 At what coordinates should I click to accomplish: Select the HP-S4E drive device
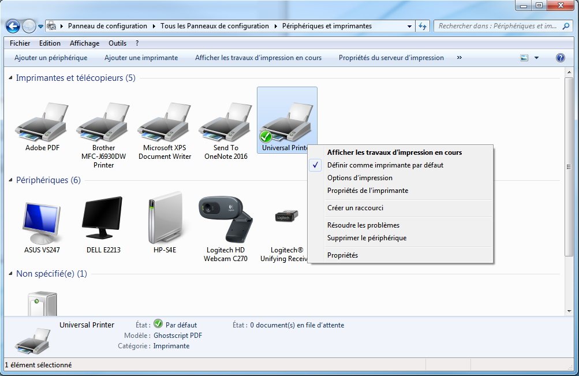pos(165,218)
